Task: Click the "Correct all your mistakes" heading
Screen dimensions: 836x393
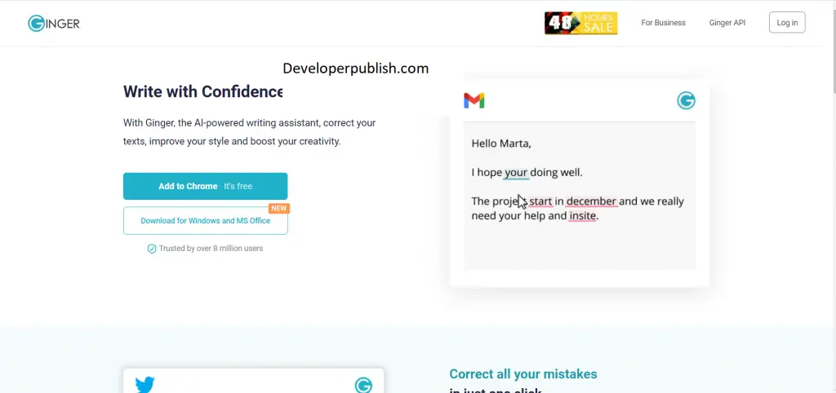Action: (x=523, y=373)
